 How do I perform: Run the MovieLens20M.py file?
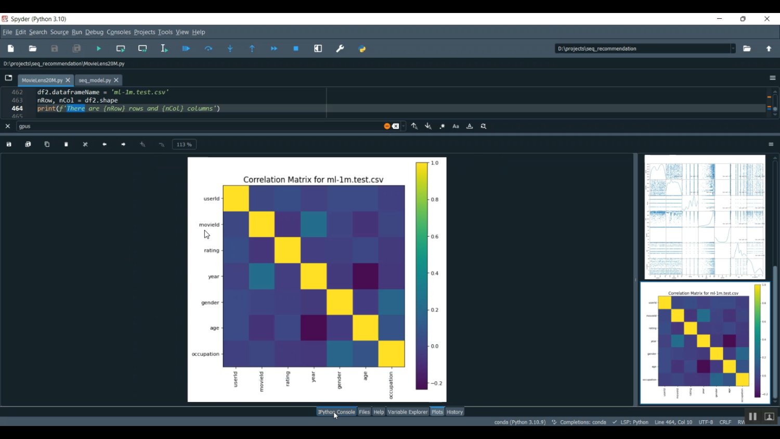pos(98,48)
